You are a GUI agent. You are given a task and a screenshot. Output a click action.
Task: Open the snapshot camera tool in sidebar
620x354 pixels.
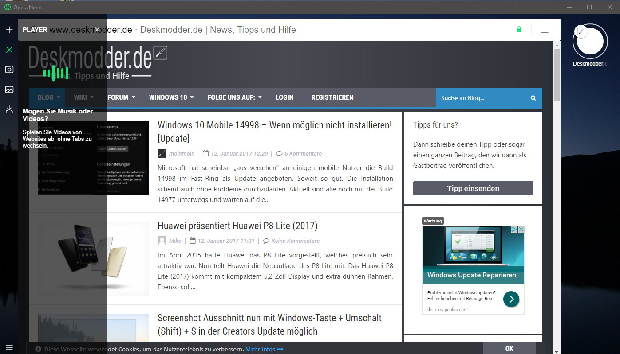9,70
